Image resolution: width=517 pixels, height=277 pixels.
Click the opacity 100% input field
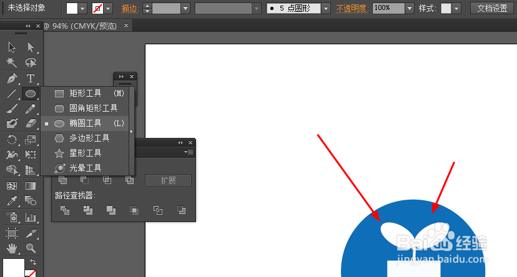(388, 9)
